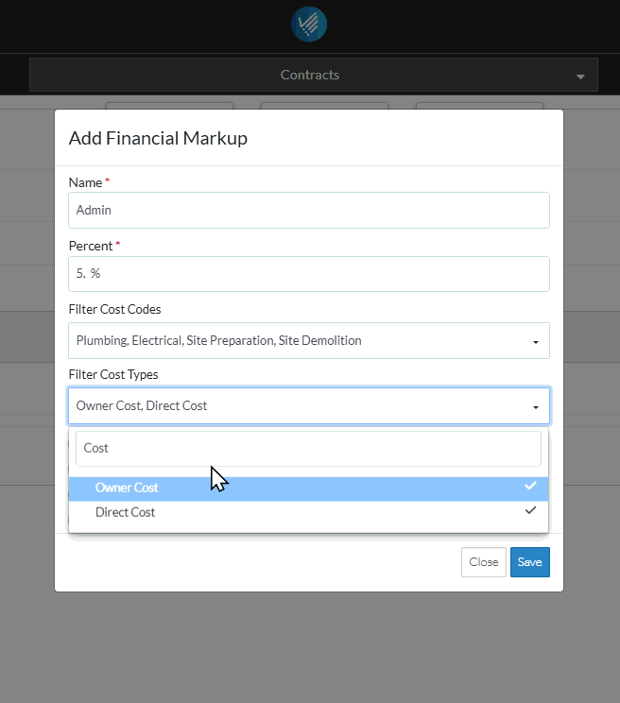The height and width of the screenshot is (703, 620).
Task: Deselect the Owner Cost option
Action: click(127, 489)
